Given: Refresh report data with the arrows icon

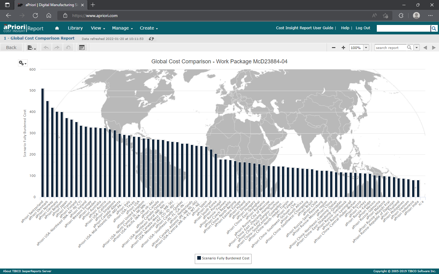Looking at the screenshot, I should [x=151, y=39].
